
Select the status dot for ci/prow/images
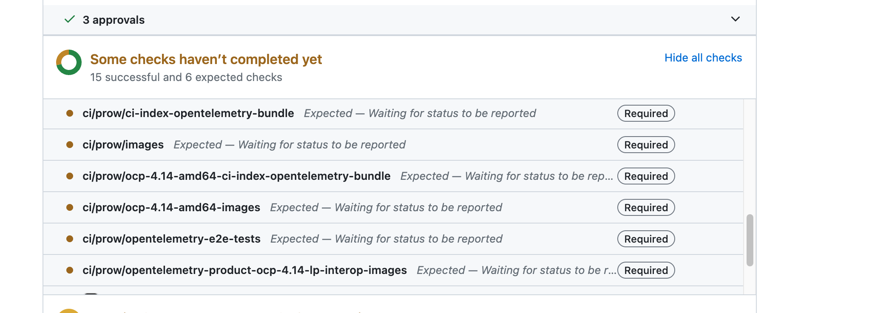tap(69, 145)
